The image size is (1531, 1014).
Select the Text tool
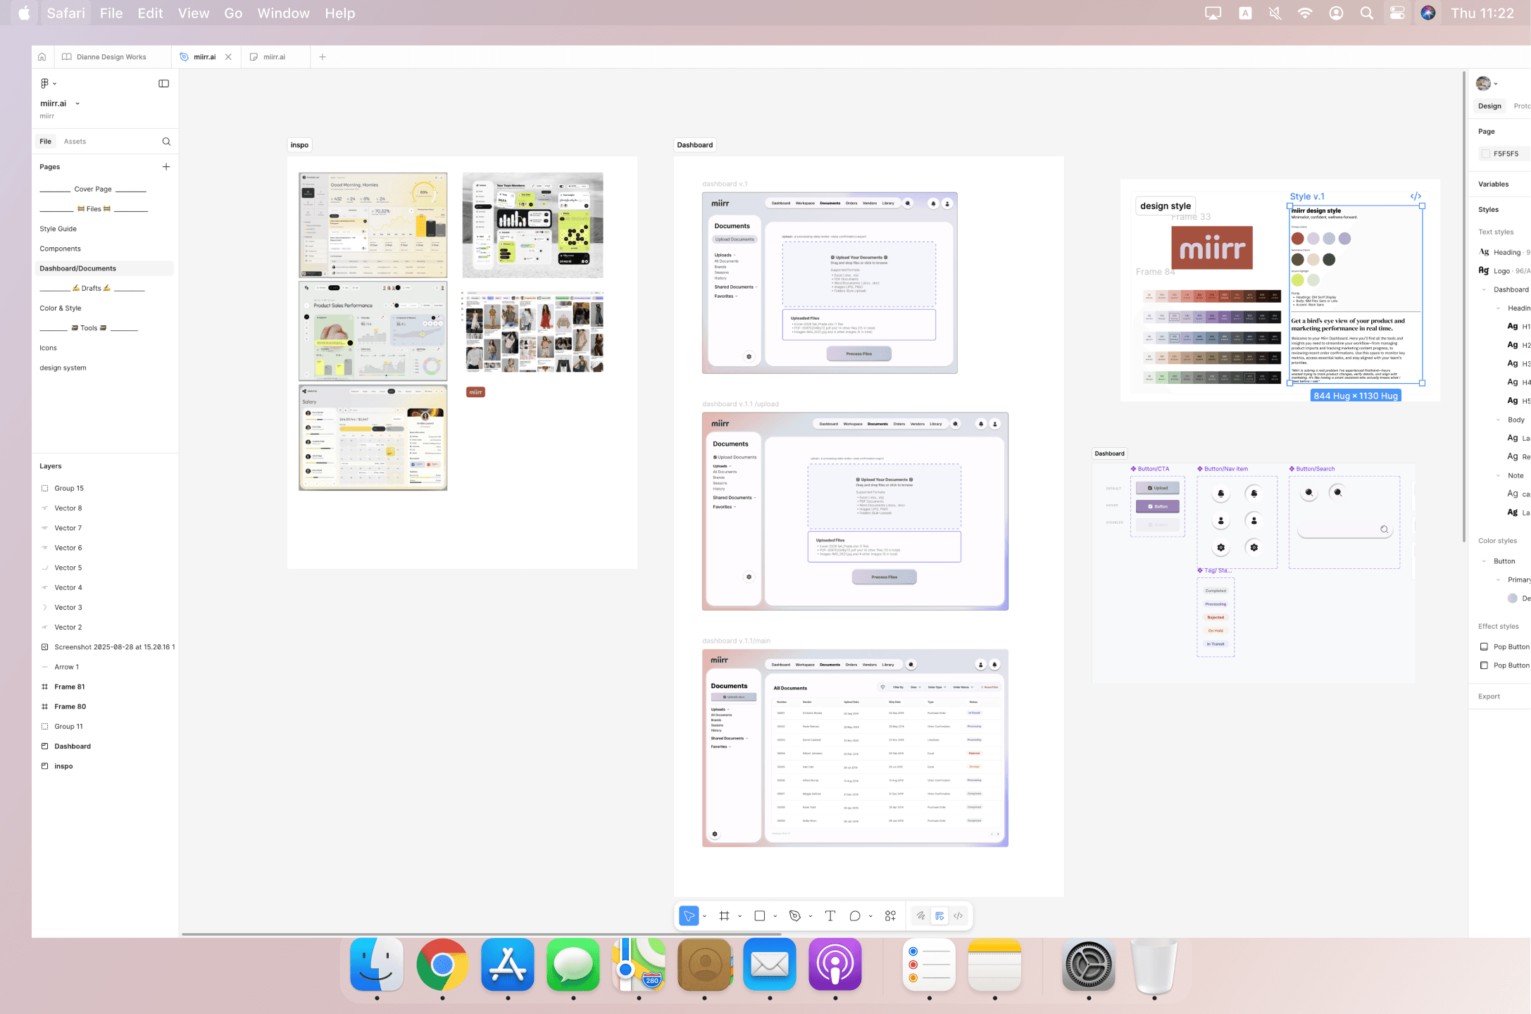coord(830,916)
